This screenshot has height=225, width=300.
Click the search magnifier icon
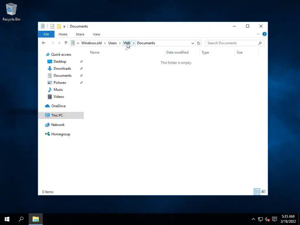(260, 43)
